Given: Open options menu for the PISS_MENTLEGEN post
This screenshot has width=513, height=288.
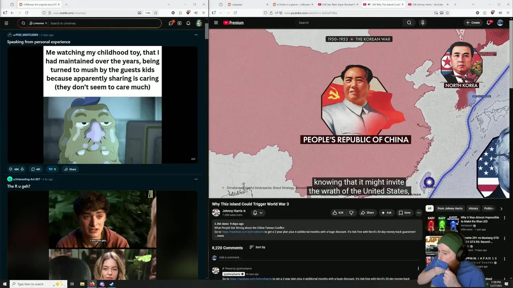Looking at the screenshot, I should (196, 35).
